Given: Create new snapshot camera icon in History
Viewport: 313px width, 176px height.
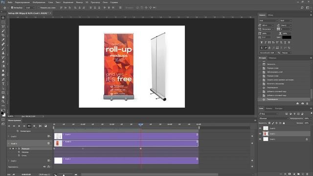Looking at the screenshot, I should pyautogui.click(x=302, y=103).
